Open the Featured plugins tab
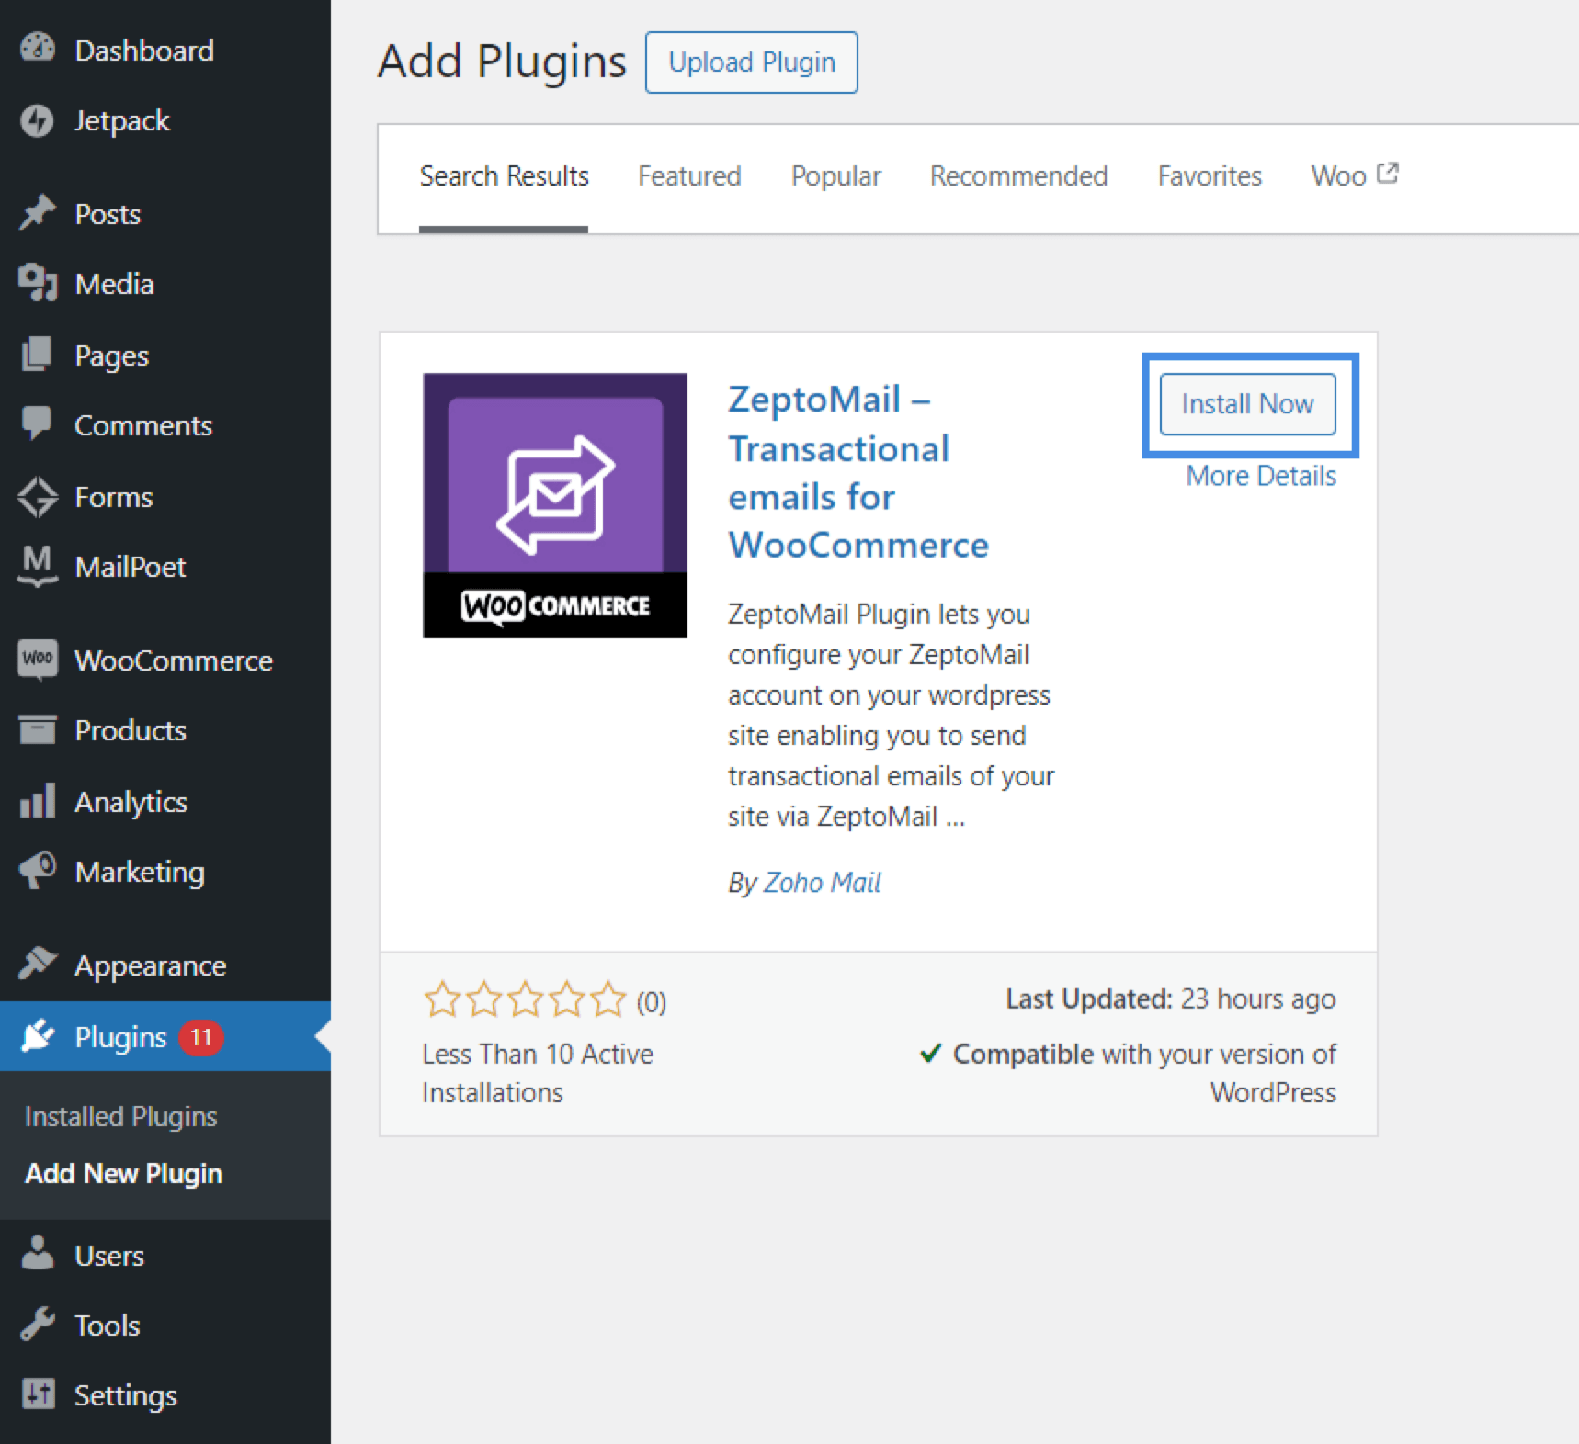This screenshot has height=1444, width=1579. tap(689, 175)
